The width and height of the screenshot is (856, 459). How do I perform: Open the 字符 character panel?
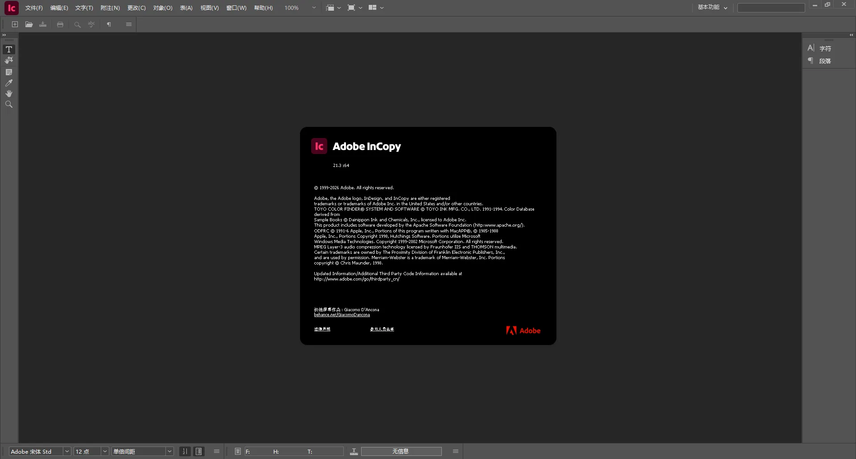click(x=819, y=49)
